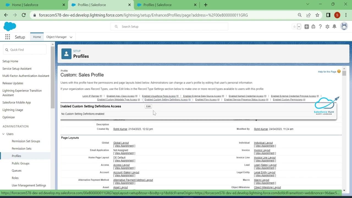Click Edit for Custom Setting Definitions Access
The width and height of the screenshot is (352, 198).
(148, 106)
